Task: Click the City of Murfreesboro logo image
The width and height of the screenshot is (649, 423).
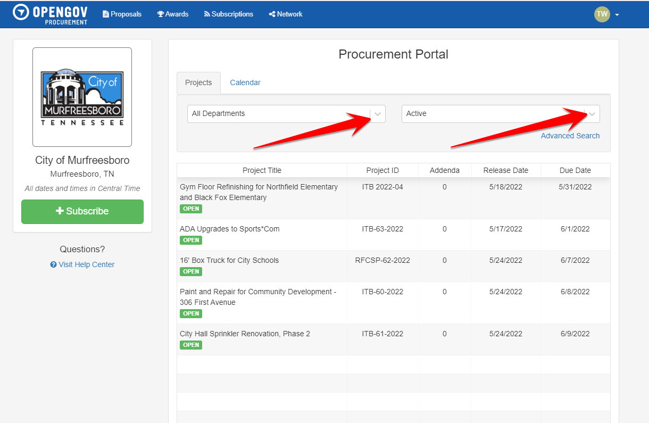Action: (82, 97)
